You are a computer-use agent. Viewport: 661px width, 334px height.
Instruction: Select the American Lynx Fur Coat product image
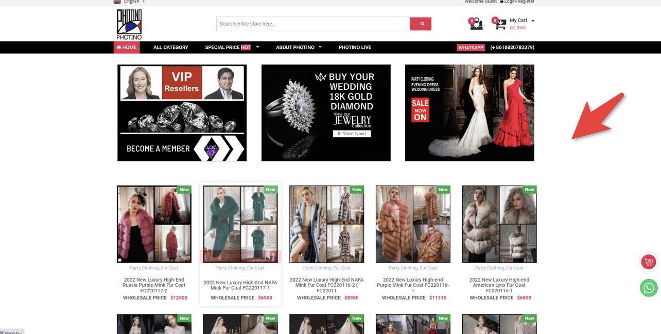click(499, 224)
